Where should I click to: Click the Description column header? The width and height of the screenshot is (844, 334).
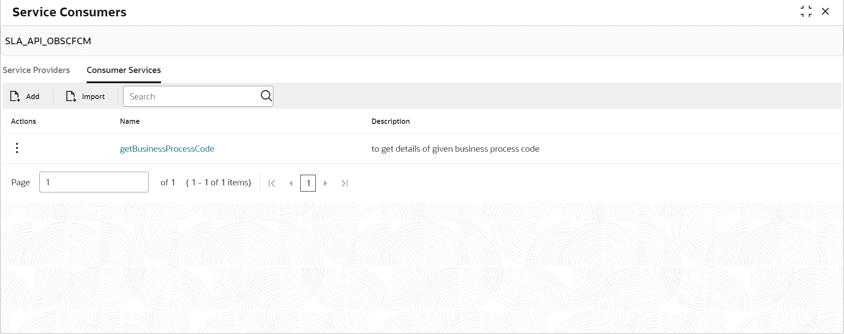click(x=391, y=121)
